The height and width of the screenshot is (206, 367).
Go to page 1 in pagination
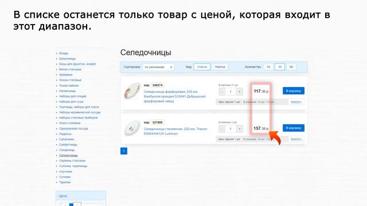(x=124, y=151)
